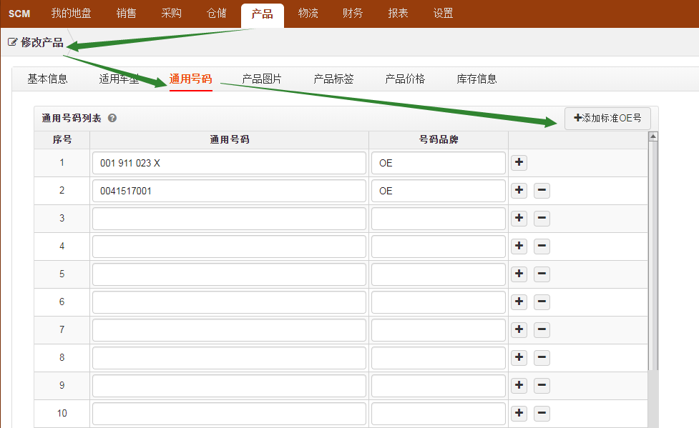Viewport: 699px width, 428px height.
Task: Open the 设置 menu
Action: [x=443, y=14]
